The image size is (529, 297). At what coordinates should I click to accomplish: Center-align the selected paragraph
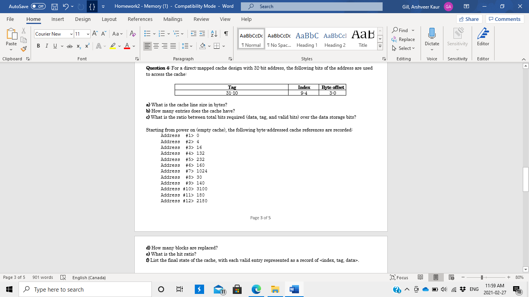(x=156, y=46)
